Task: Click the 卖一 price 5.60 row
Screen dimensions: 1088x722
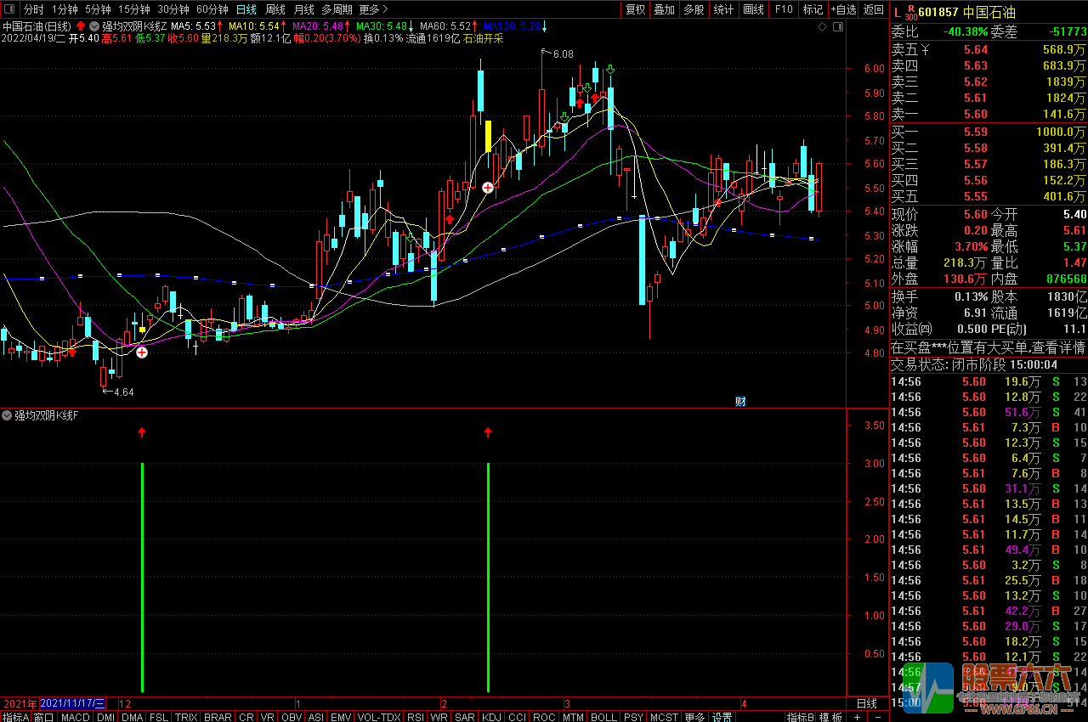Action: pyautogui.click(x=988, y=114)
